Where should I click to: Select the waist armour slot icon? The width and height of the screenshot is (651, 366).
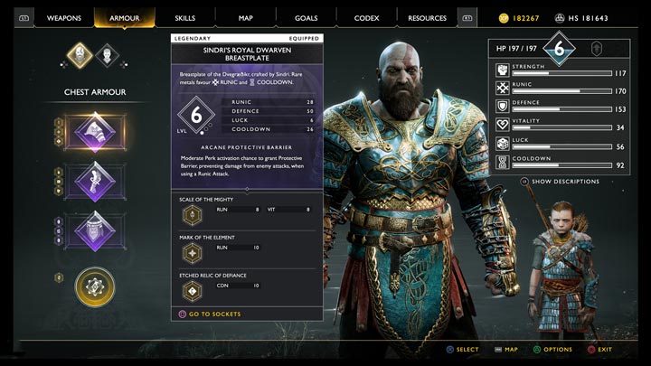95,231
